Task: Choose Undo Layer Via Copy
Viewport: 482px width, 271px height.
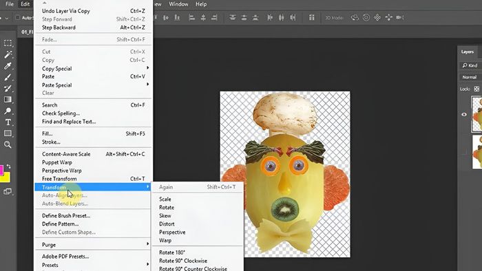Action: (x=94, y=11)
